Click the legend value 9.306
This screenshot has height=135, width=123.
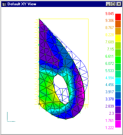[110, 21]
